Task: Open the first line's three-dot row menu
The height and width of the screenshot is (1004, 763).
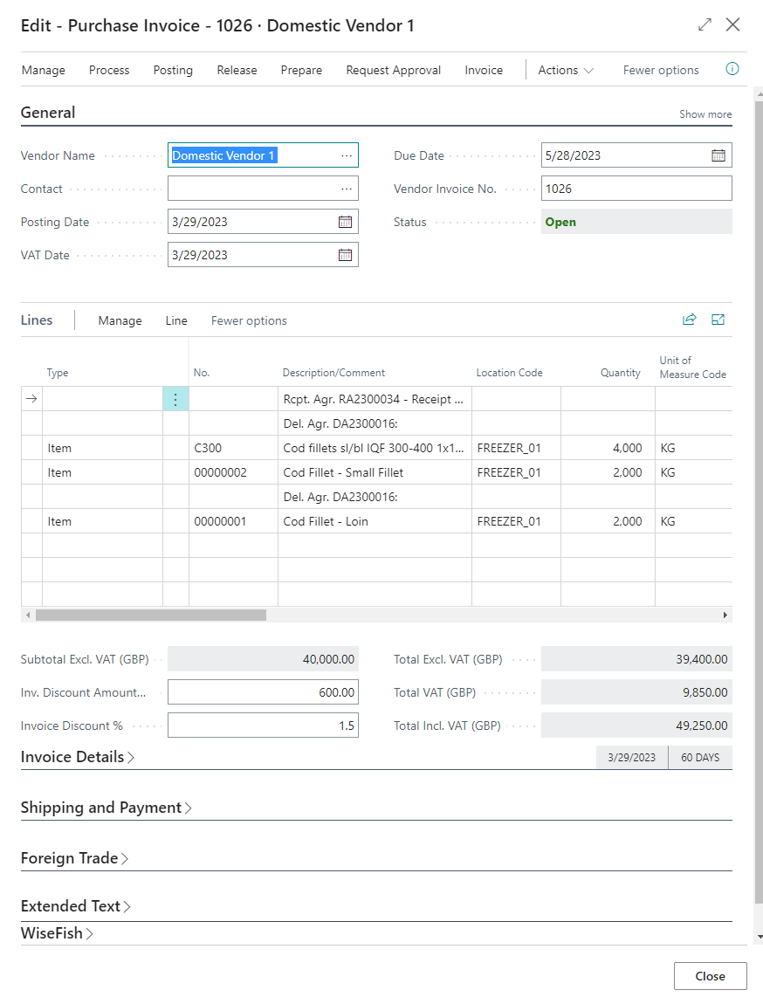Action: coord(175,399)
